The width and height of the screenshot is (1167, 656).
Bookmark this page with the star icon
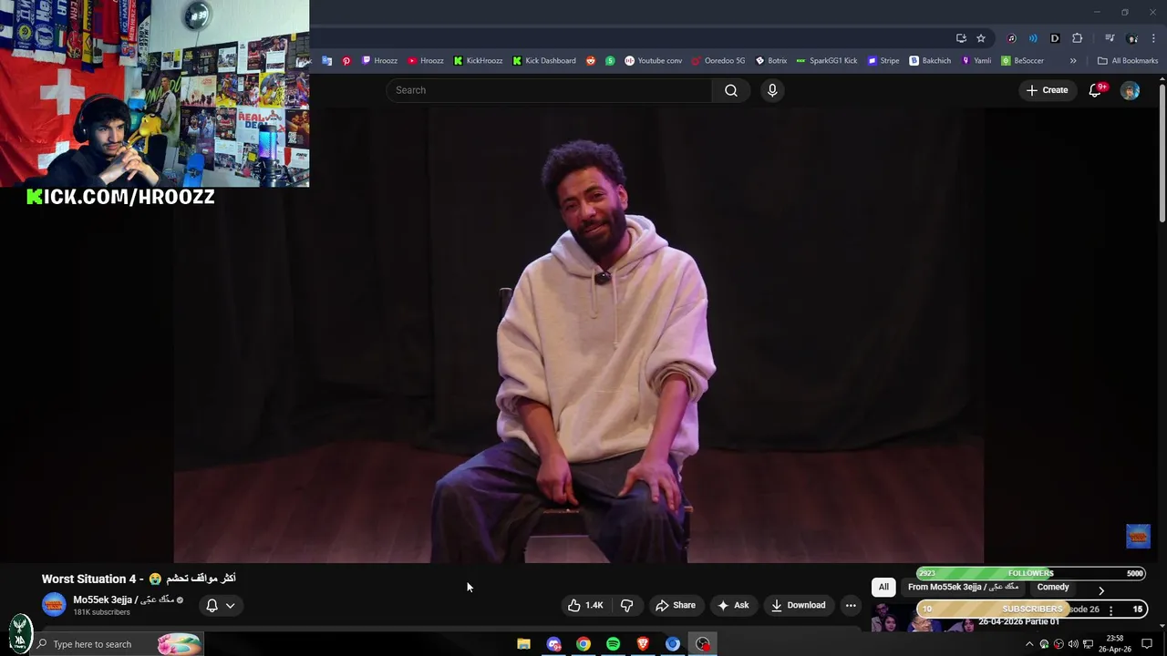point(981,38)
